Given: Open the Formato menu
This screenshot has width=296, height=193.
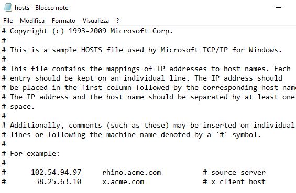Looking at the screenshot, I should [63, 21].
